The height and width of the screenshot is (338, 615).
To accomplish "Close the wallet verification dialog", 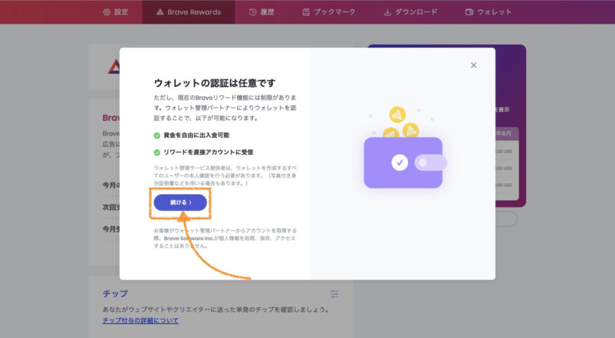I will (x=473, y=65).
